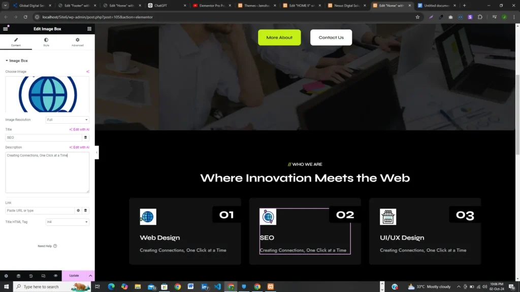
Task: Open the Image Resolution dropdown
Action: pyautogui.click(x=68, y=120)
